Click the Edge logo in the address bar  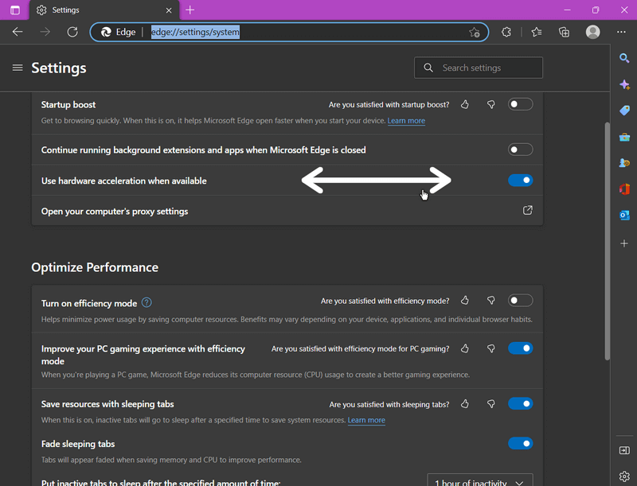pos(106,32)
